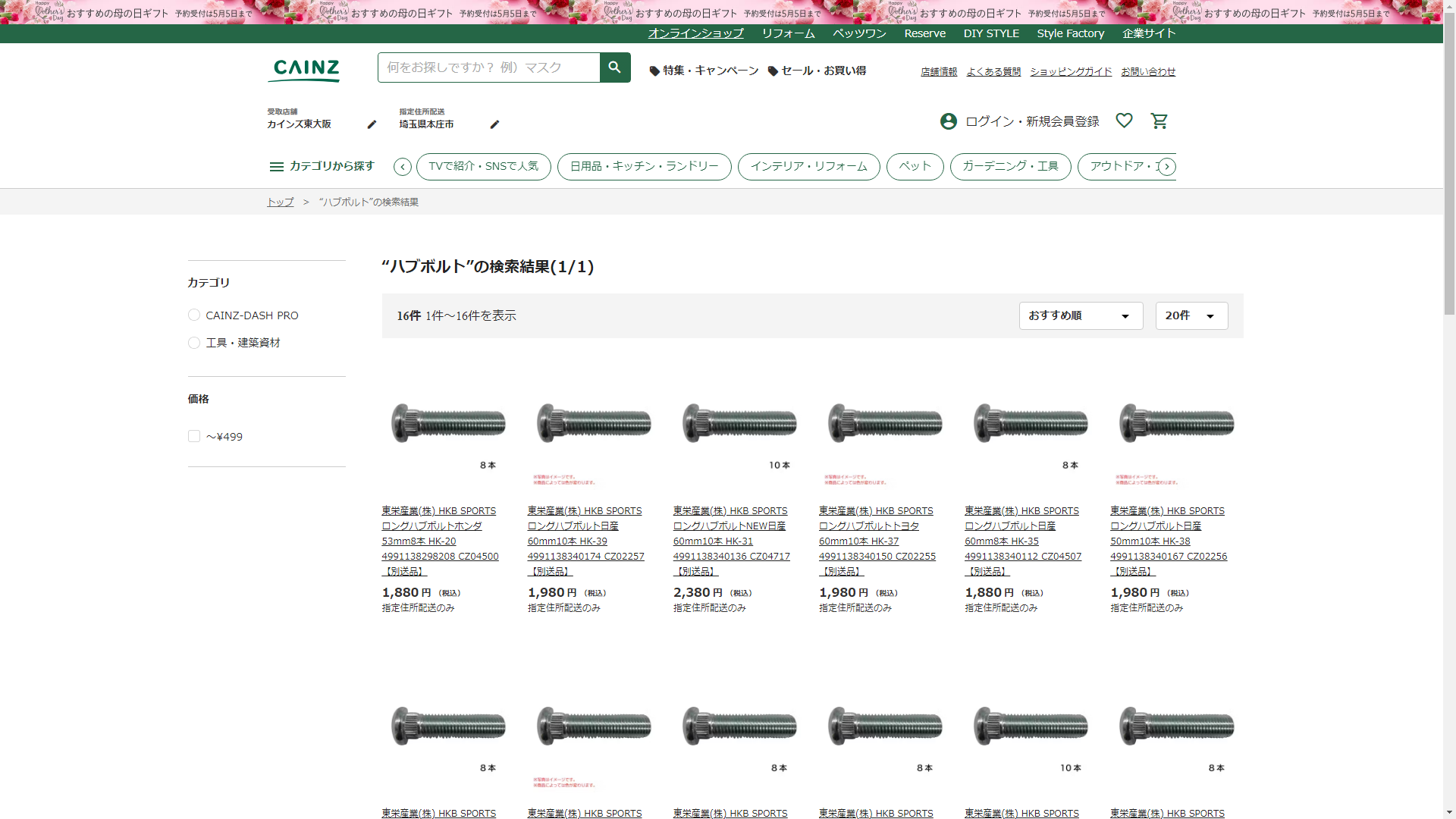1456x819 pixels.
Task: Open the shopping cart icon
Action: 1159,121
